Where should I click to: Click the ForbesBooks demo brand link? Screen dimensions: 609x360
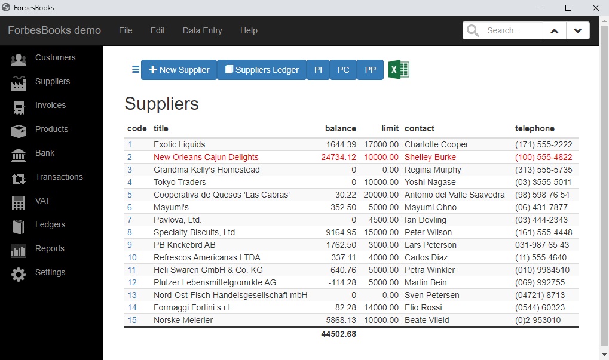(54, 30)
